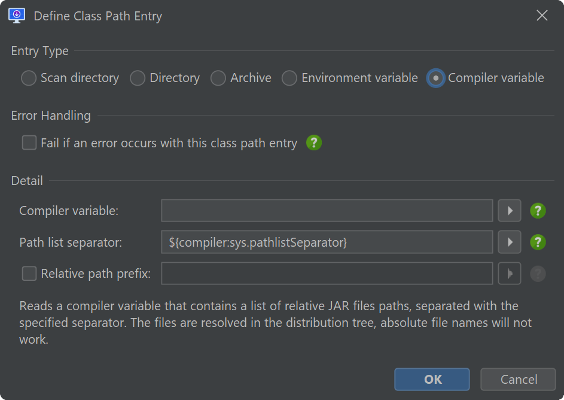Viewport: 564px width, 400px height.
Task: Select the Directory entry type
Action: (138, 78)
